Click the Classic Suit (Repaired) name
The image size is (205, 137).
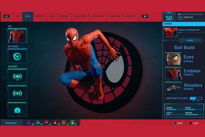[x=189, y=30]
